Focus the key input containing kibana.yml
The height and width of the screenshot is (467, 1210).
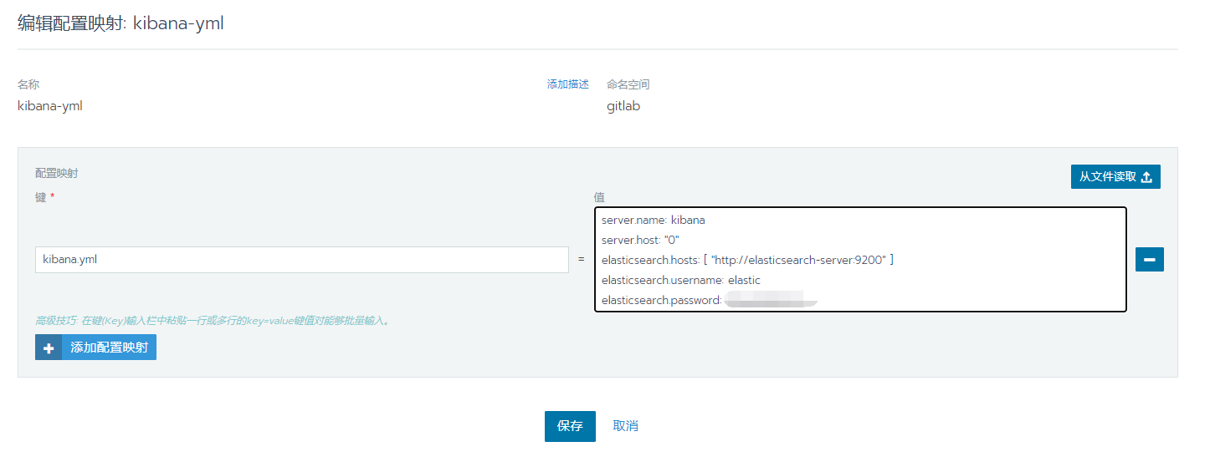[301, 260]
